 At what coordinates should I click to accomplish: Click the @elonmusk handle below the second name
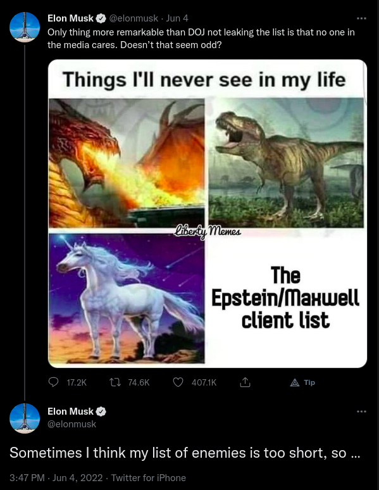click(72, 424)
